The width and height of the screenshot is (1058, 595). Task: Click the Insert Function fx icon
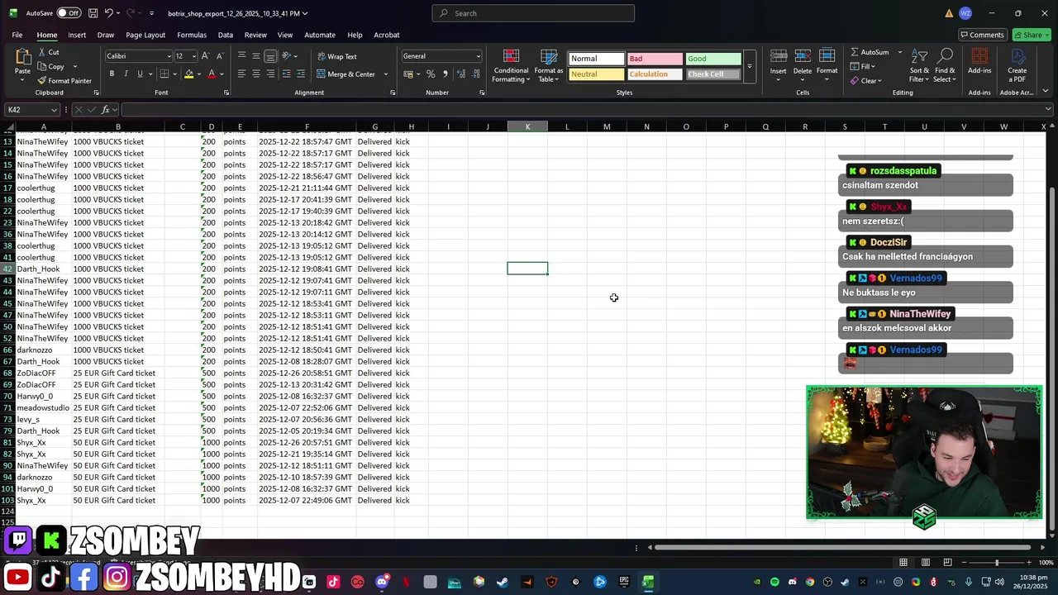coord(105,110)
